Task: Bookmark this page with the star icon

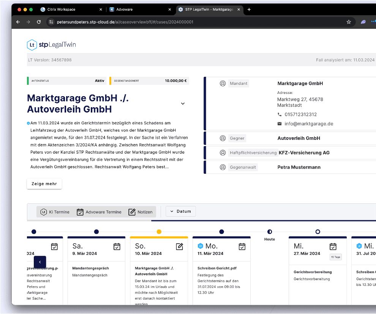Action: pos(349,22)
